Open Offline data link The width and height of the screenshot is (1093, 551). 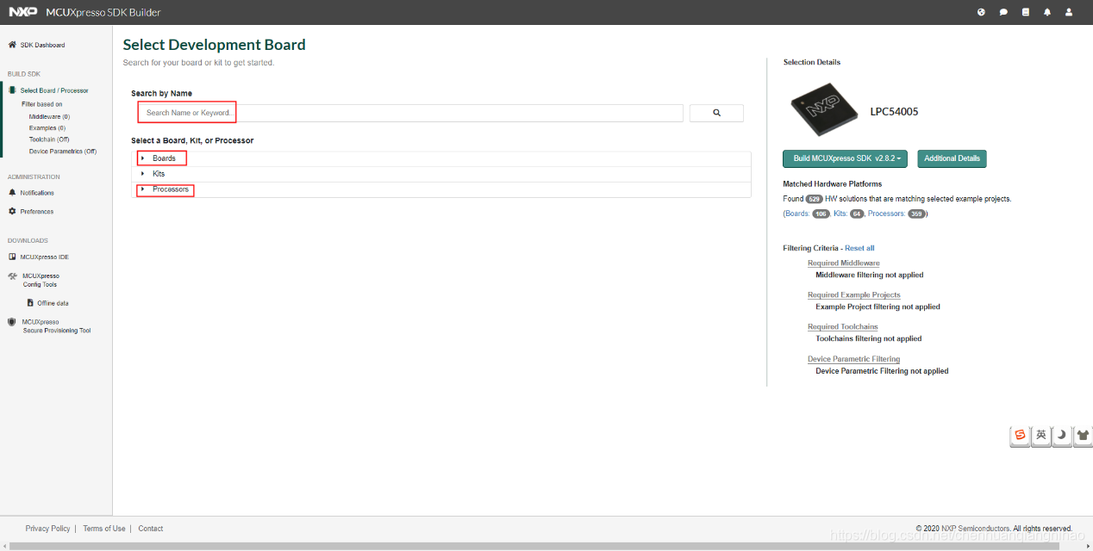(x=53, y=303)
